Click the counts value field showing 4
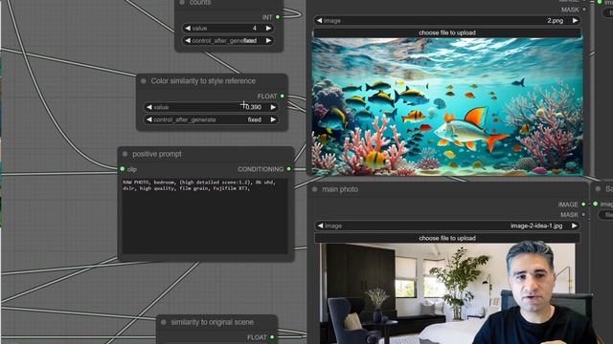The image size is (613, 344). click(x=228, y=28)
